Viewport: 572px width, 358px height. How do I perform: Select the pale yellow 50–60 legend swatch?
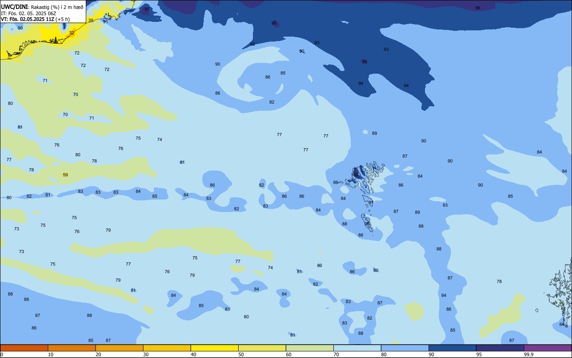(262, 348)
